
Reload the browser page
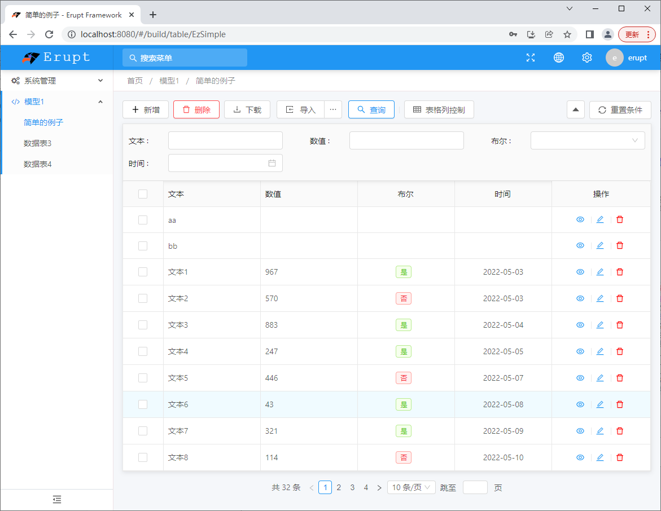pos(49,34)
